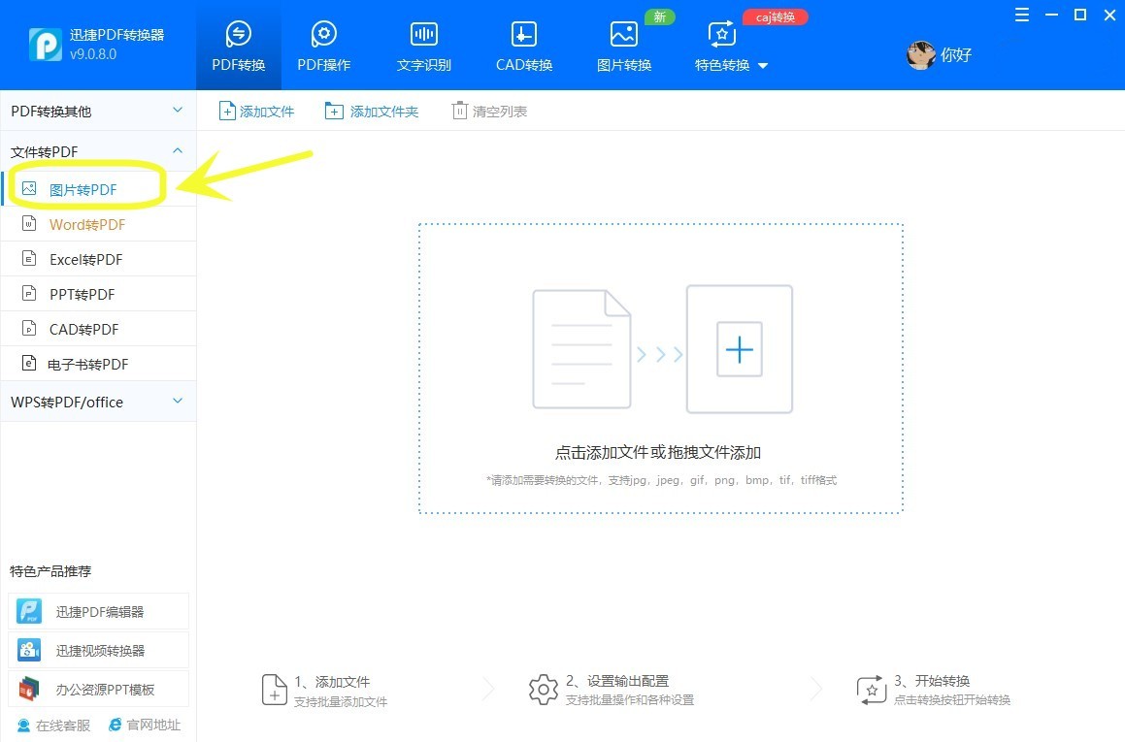Viewport: 1125px width, 742px height.
Task: Select Word转PDF conversion
Action: click(85, 224)
